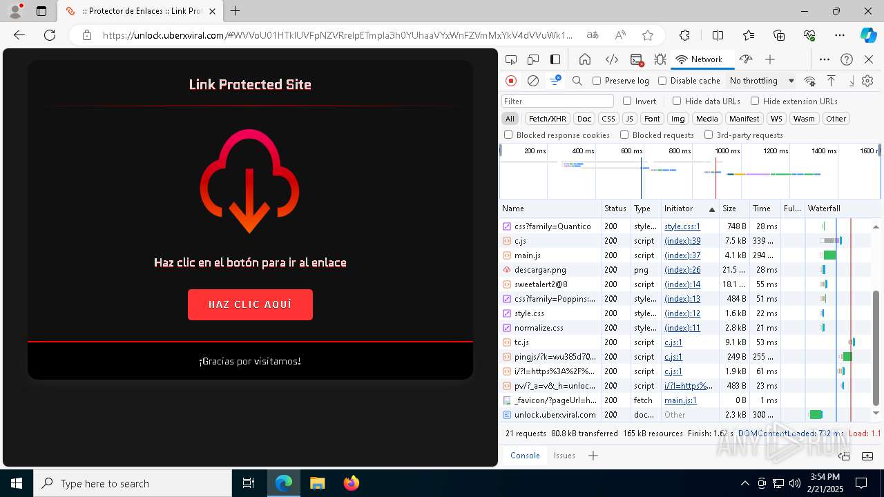Sort by the Initiator column header arrow
Screen dimensions: 884x497
[712, 208]
